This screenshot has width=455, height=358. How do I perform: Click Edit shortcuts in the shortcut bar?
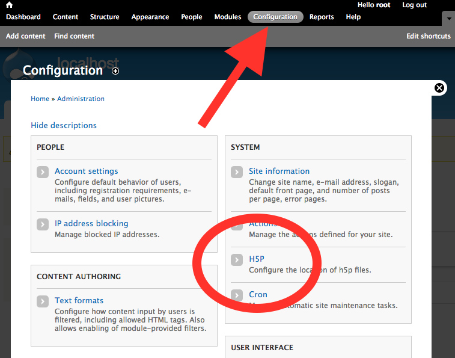tap(428, 36)
